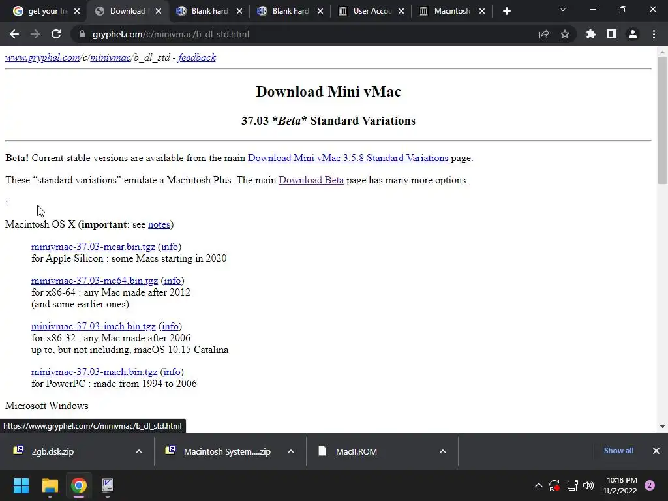Expand options for 2gb.dsk.zip download
This screenshot has height=501, width=668.
(139, 451)
